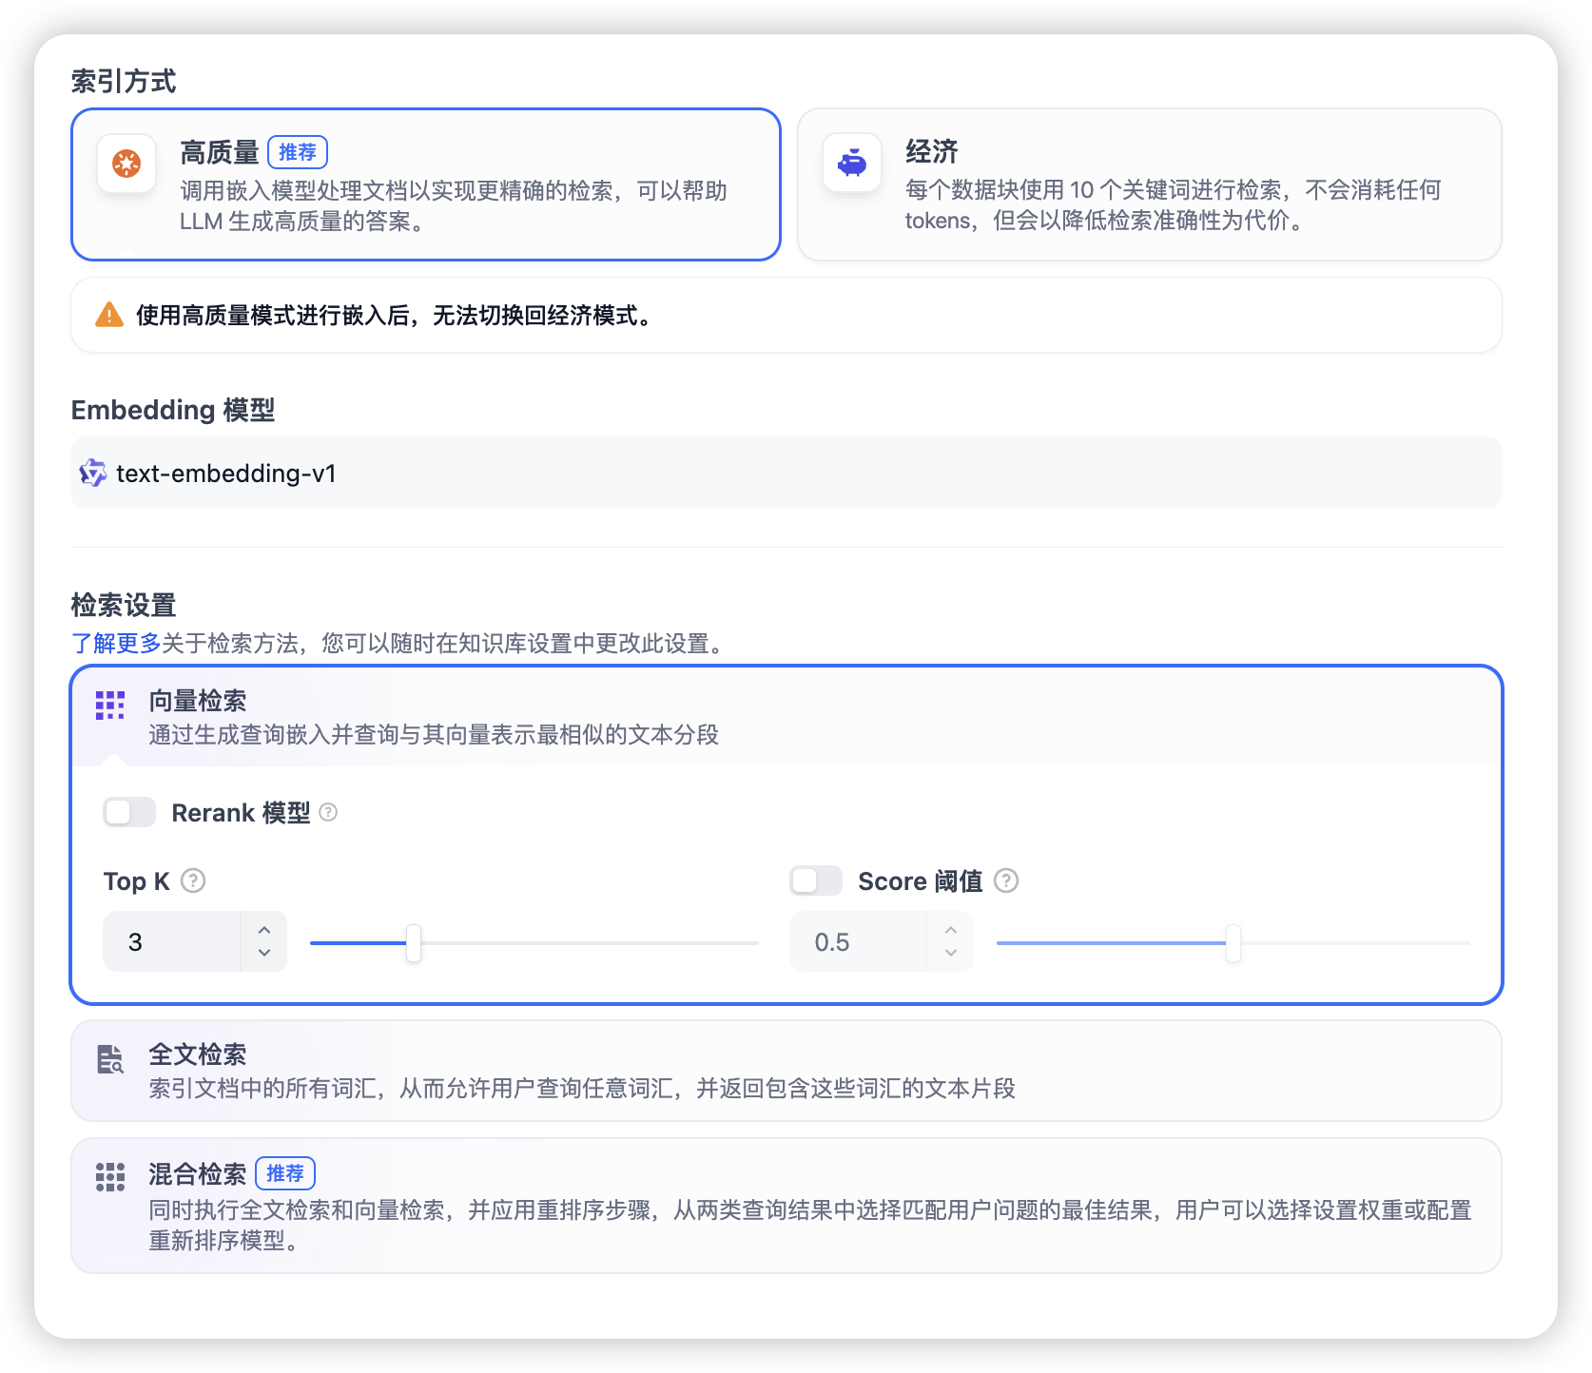Click the orange warning triangle icon

109,315
